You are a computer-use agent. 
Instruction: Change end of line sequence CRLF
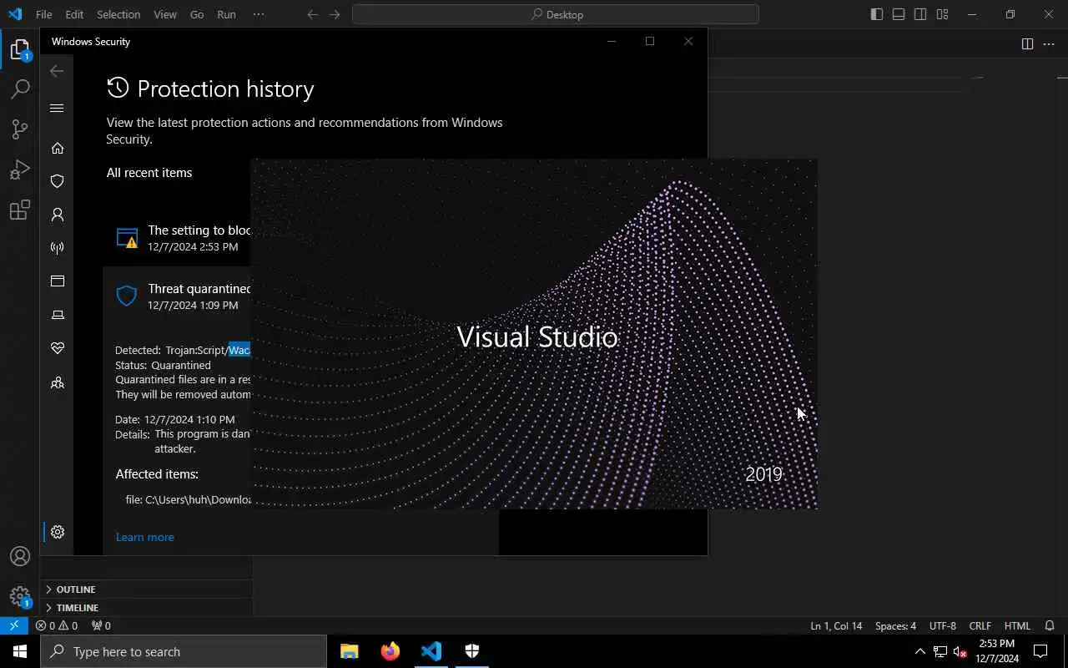click(980, 625)
